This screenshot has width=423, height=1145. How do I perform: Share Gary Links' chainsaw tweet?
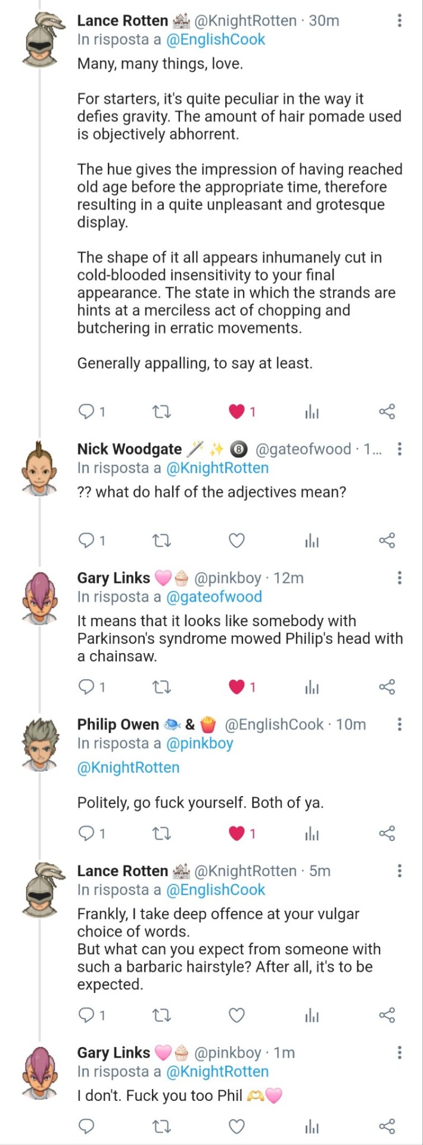tap(387, 687)
